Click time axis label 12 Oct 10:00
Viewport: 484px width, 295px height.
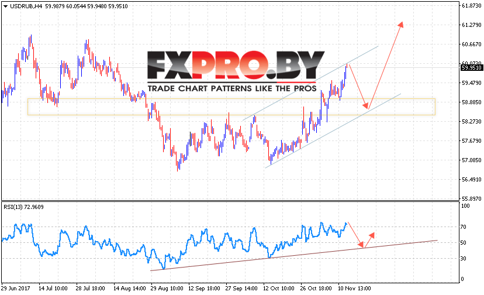coord(279,288)
